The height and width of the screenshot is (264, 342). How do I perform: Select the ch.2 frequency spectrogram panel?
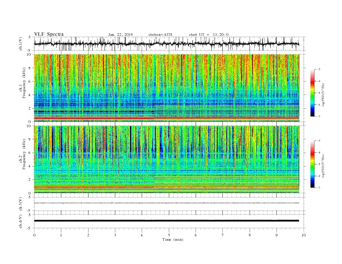click(x=166, y=160)
